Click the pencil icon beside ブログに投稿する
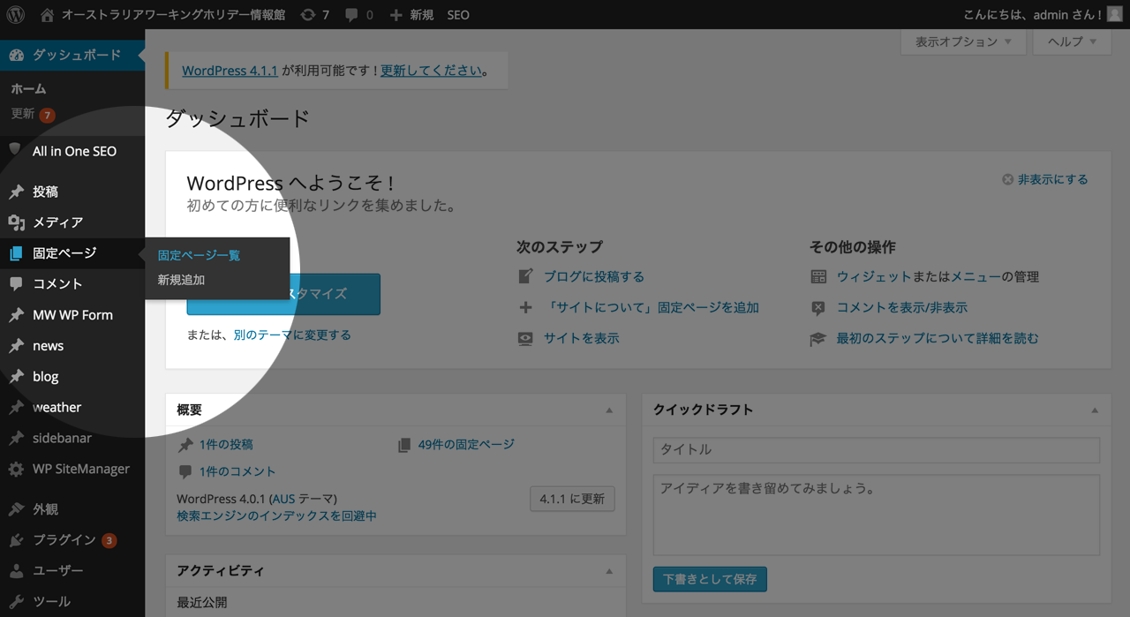Image resolution: width=1130 pixels, height=617 pixels. click(x=525, y=276)
